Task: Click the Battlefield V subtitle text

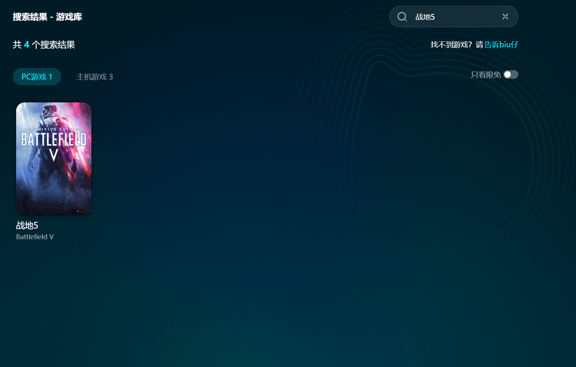Action: (35, 237)
